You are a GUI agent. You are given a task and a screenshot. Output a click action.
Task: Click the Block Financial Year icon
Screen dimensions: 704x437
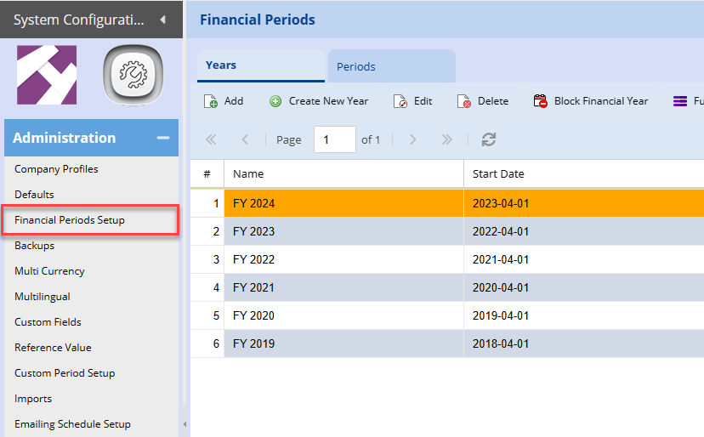pos(541,101)
